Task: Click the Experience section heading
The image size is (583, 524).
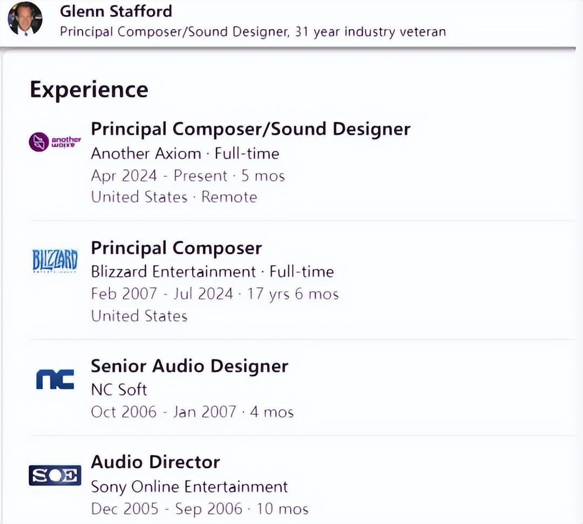Action: (89, 90)
